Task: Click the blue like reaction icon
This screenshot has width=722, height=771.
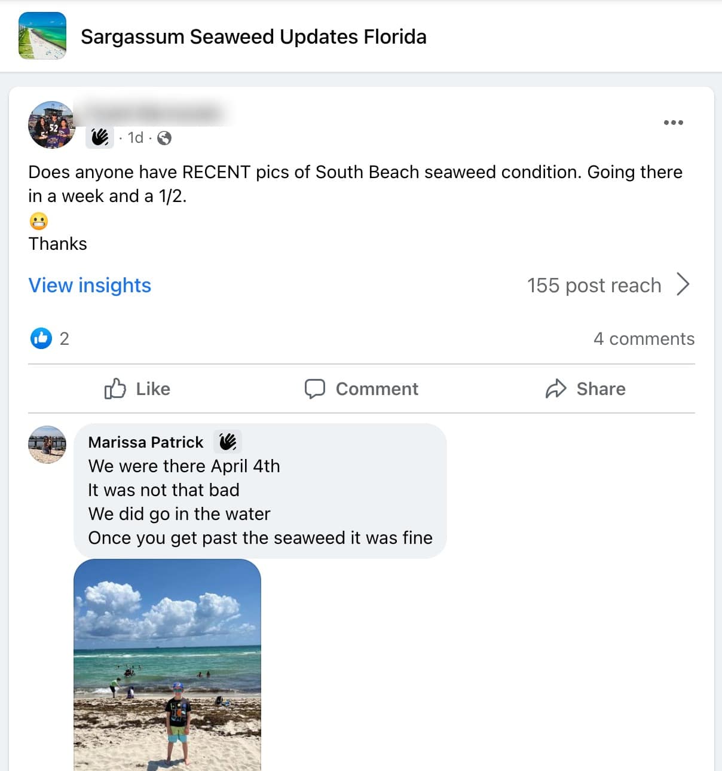Action: tap(41, 338)
